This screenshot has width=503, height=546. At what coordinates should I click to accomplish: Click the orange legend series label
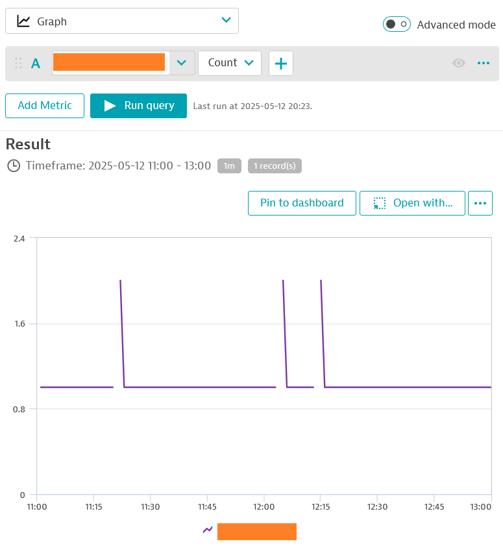(x=256, y=532)
